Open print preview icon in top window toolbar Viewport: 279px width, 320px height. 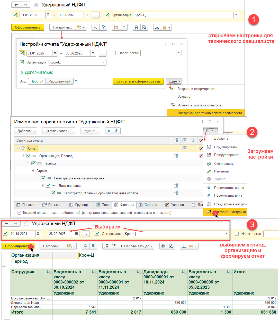click(144, 27)
